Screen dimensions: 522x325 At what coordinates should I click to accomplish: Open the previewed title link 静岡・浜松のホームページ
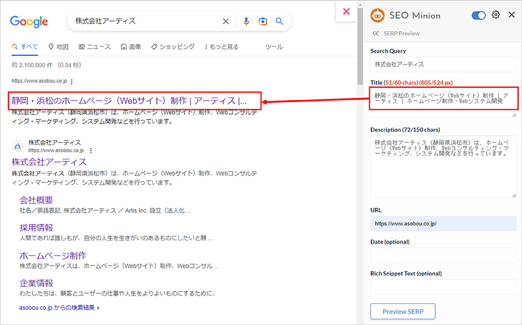point(129,101)
